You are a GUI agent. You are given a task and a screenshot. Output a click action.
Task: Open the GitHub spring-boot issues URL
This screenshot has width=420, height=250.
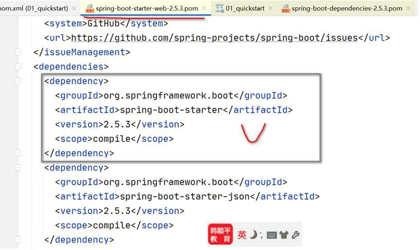pos(214,38)
